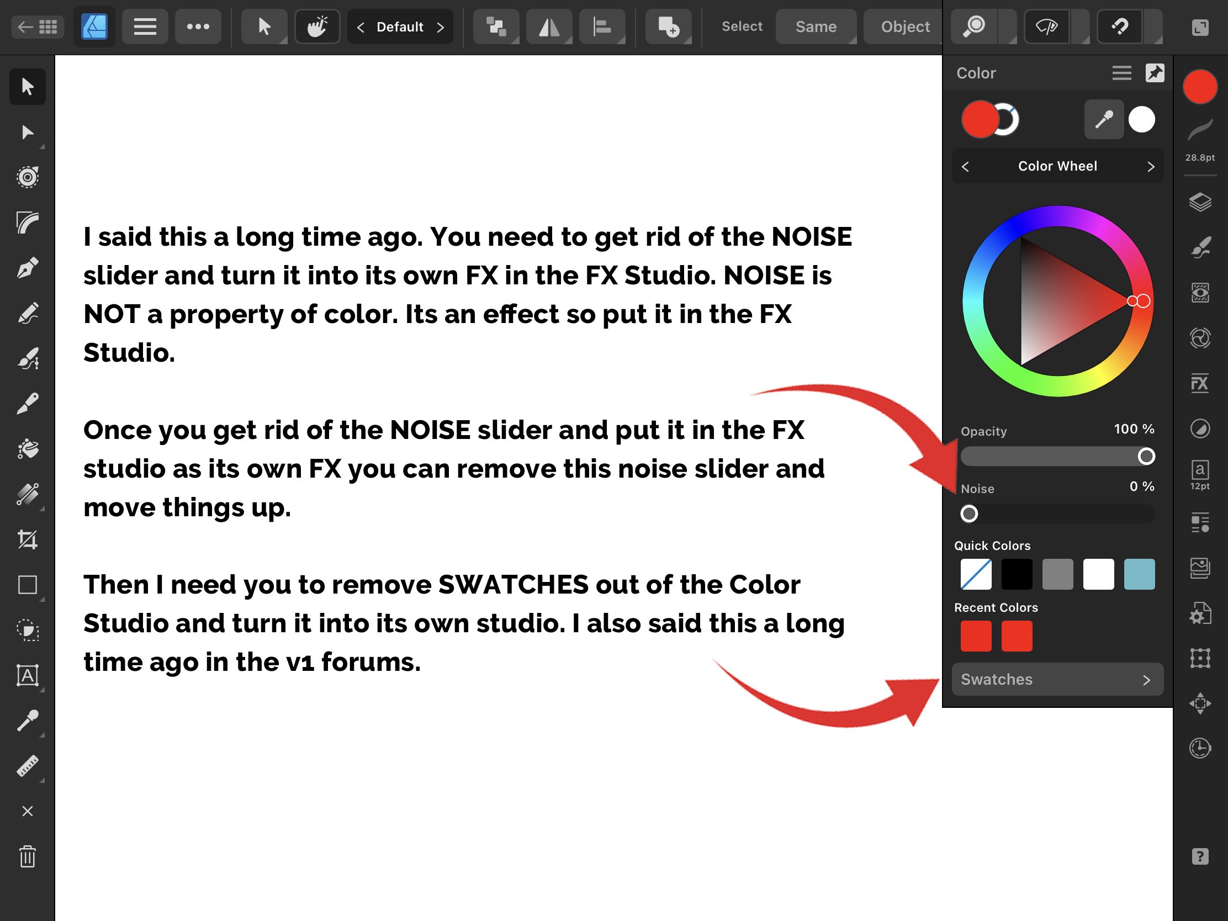The width and height of the screenshot is (1228, 921).
Task: Toggle snapping magnet option
Action: [1120, 26]
